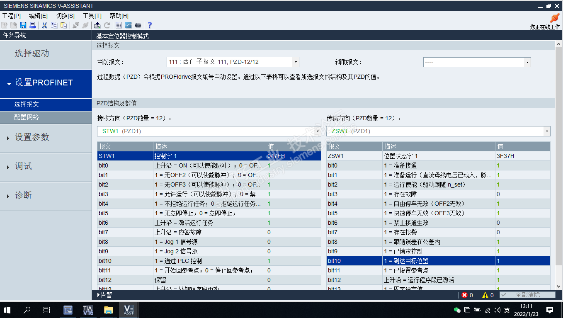The height and width of the screenshot is (318, 563).
Task: Open the parameter list table icon
Action: (x=119, y=25)
